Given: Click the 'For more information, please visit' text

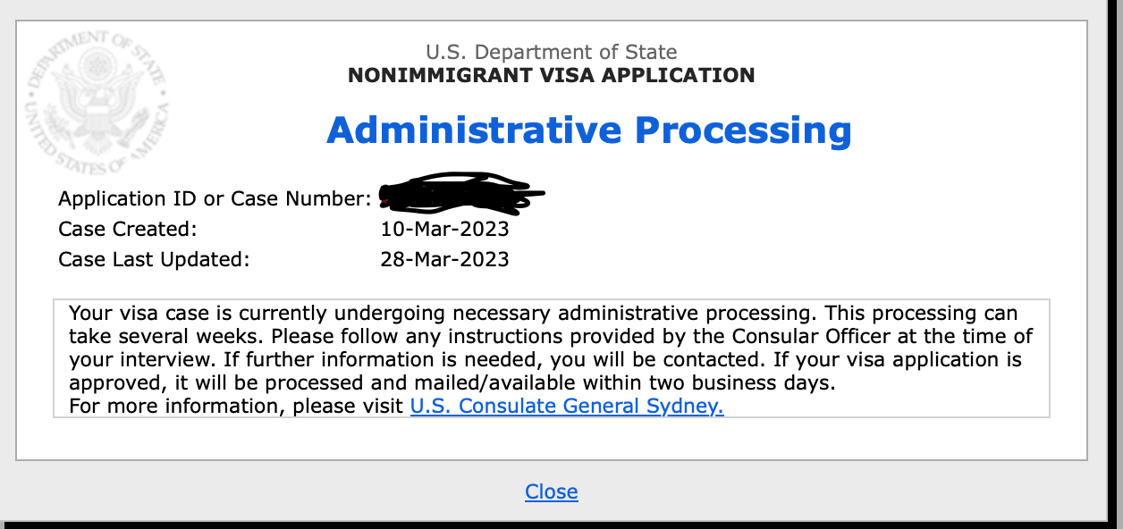Looking at the screenshot, I should pos(236,407).
